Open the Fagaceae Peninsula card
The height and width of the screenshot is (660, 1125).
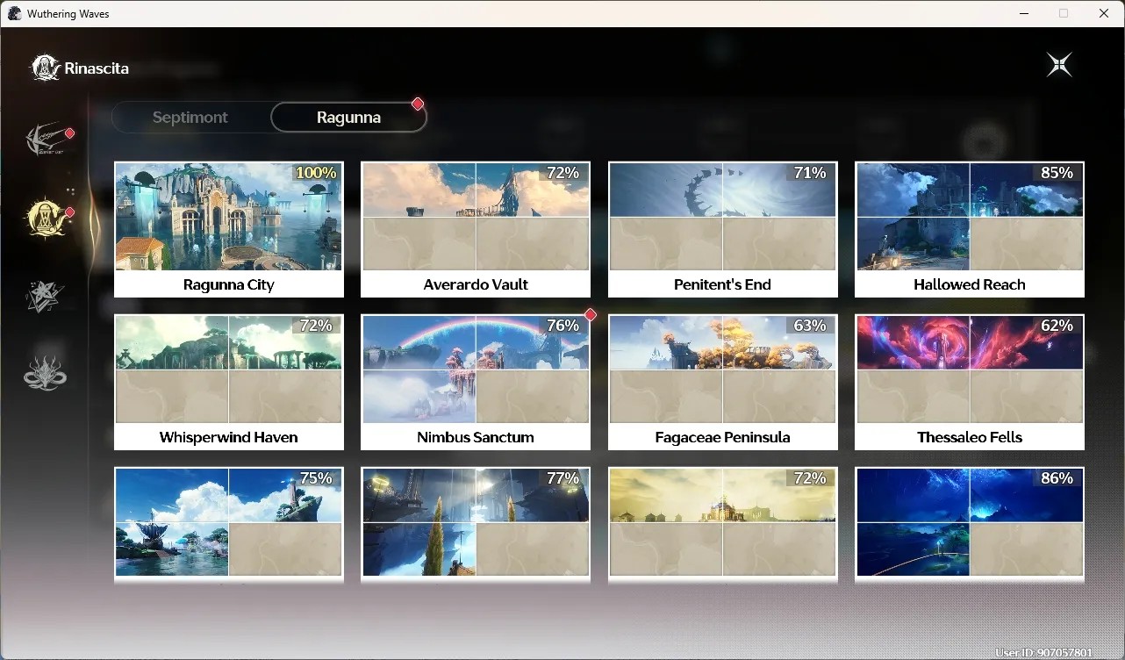[723, 382]
